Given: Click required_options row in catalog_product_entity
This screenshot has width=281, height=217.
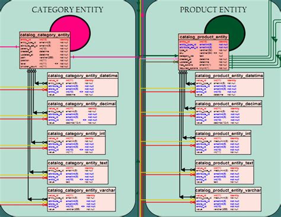Looking at the screenshot, I should [204, 68].
